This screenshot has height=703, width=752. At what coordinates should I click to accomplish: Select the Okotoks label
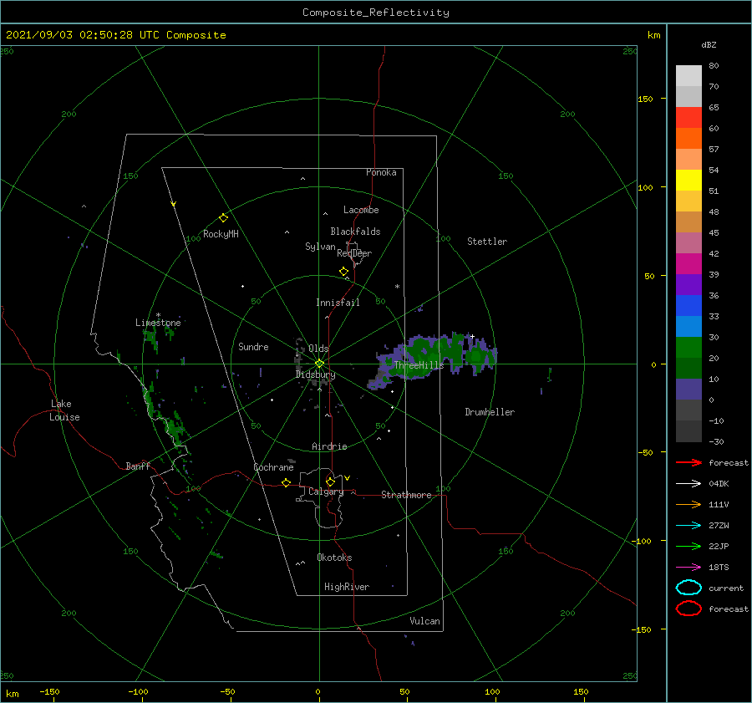point(334,558)
